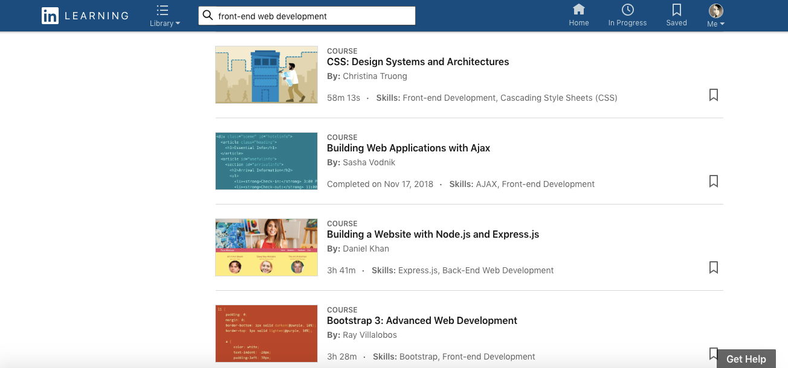
Task: Open the Saved bookmark in header
Action: [x=676, y=10]
